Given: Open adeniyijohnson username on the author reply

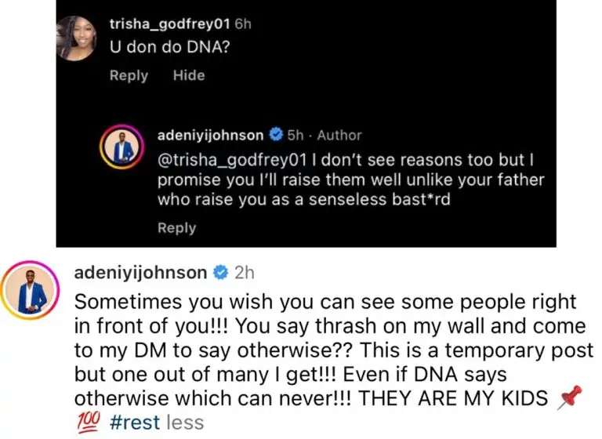Looking at the screenshot, I should tap(211, 135).
